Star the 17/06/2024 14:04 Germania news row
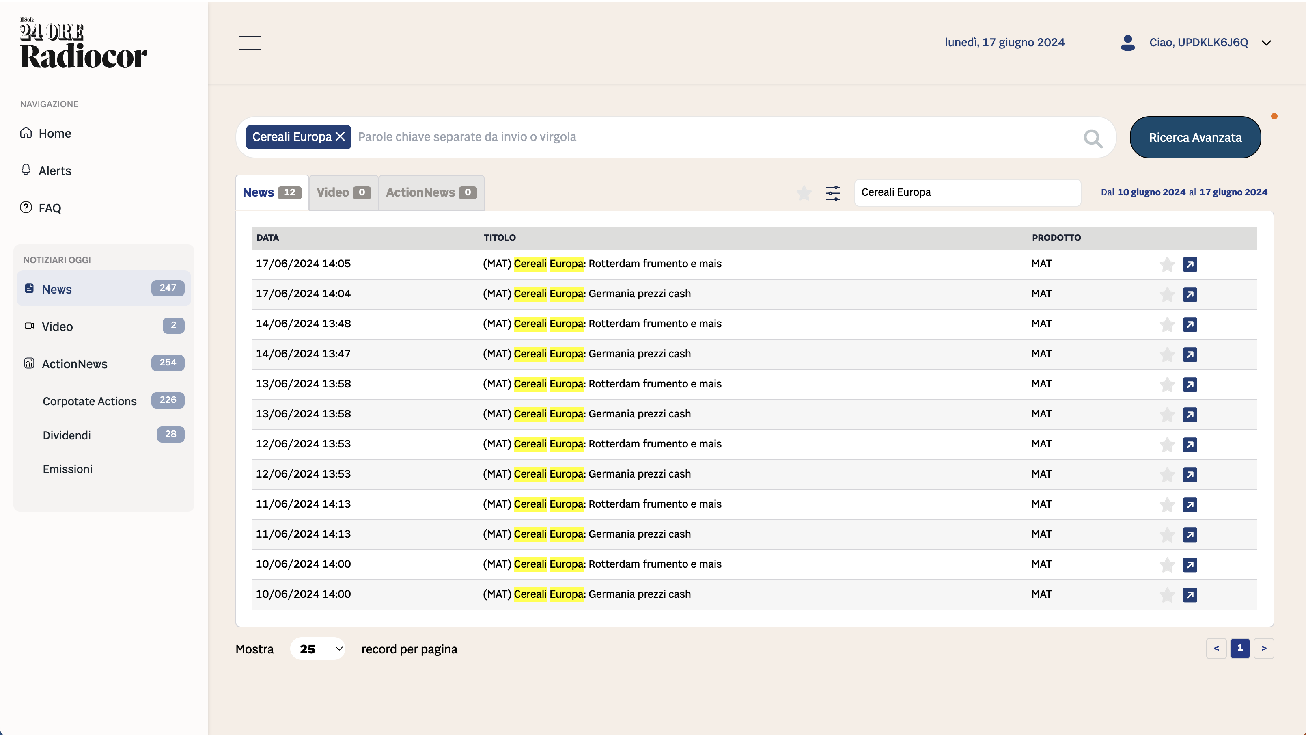This screenshot has width=1306, height=735. (x=1167, y=294)
